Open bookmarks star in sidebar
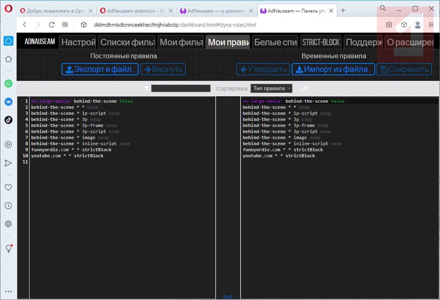This screenshot has height=300, width=440. tap(9, 59)
